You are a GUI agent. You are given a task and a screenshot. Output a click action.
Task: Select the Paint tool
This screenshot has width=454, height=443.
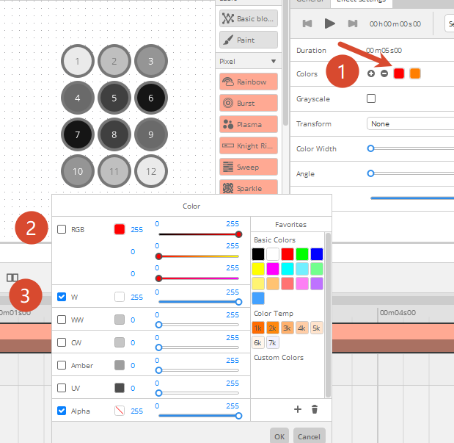248,40
